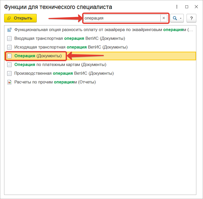The height and width of the screenshot is (199, 203).
Task: Click document icon beside Входящая транспортная операция
Action: point(9,39)
